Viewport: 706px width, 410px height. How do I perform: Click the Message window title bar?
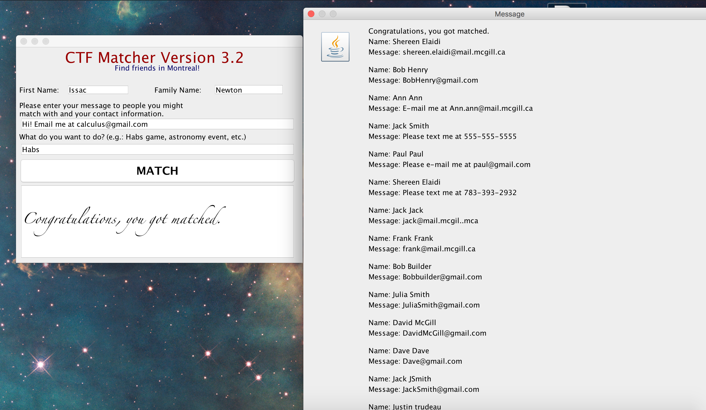(x=509, y=14)
